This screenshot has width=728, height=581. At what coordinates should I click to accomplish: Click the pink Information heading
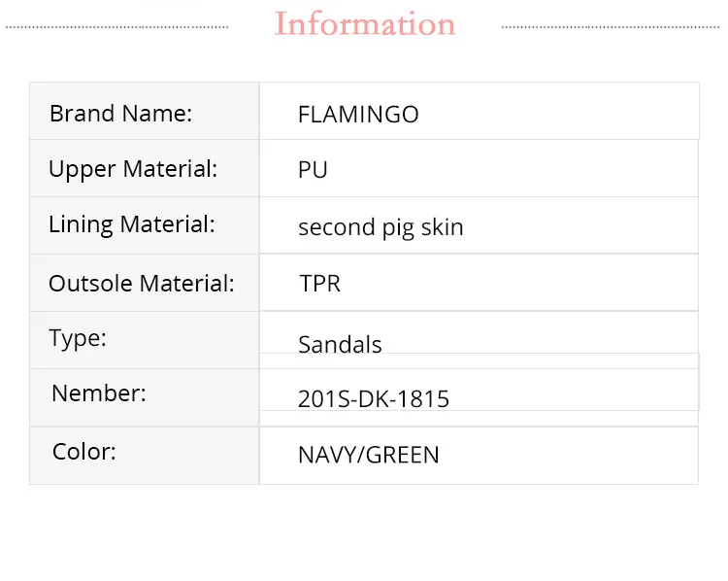coord(365,24)
